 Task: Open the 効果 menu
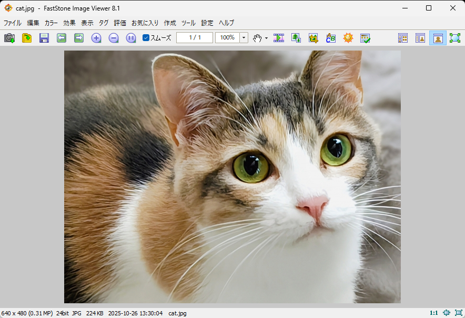click(x=69, y=23)
